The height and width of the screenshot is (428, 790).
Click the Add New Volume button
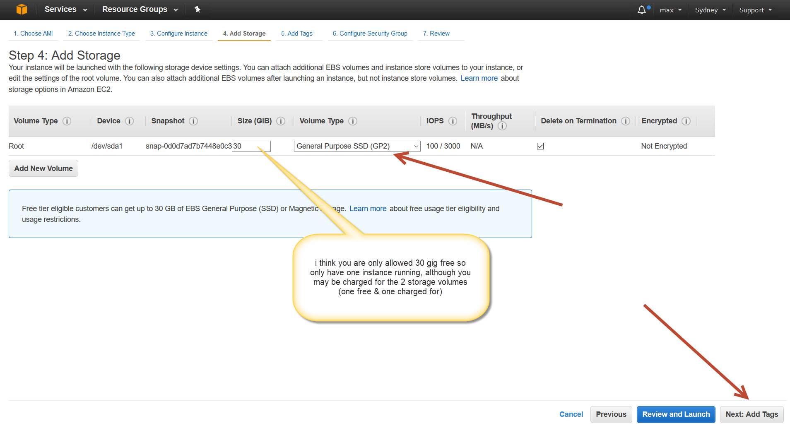click(x=43, y=168)
